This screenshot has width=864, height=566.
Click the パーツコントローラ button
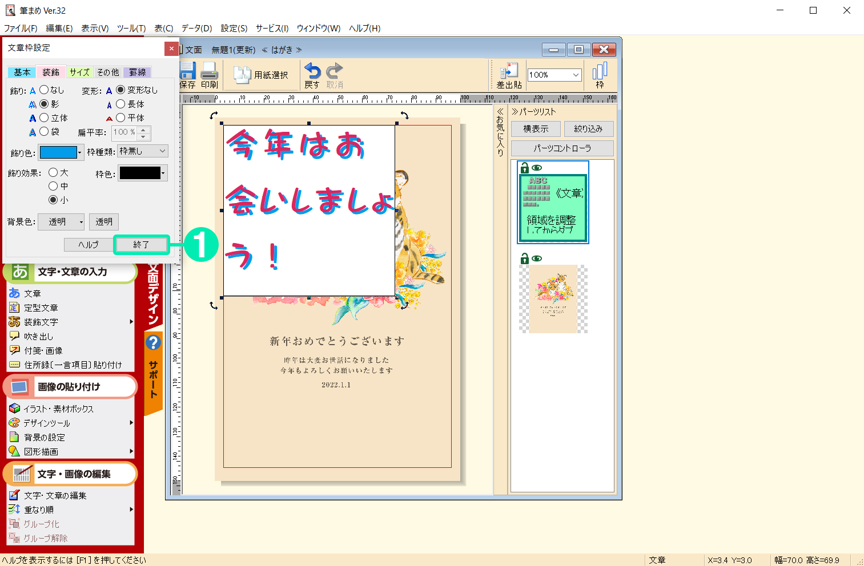[562, 148]
